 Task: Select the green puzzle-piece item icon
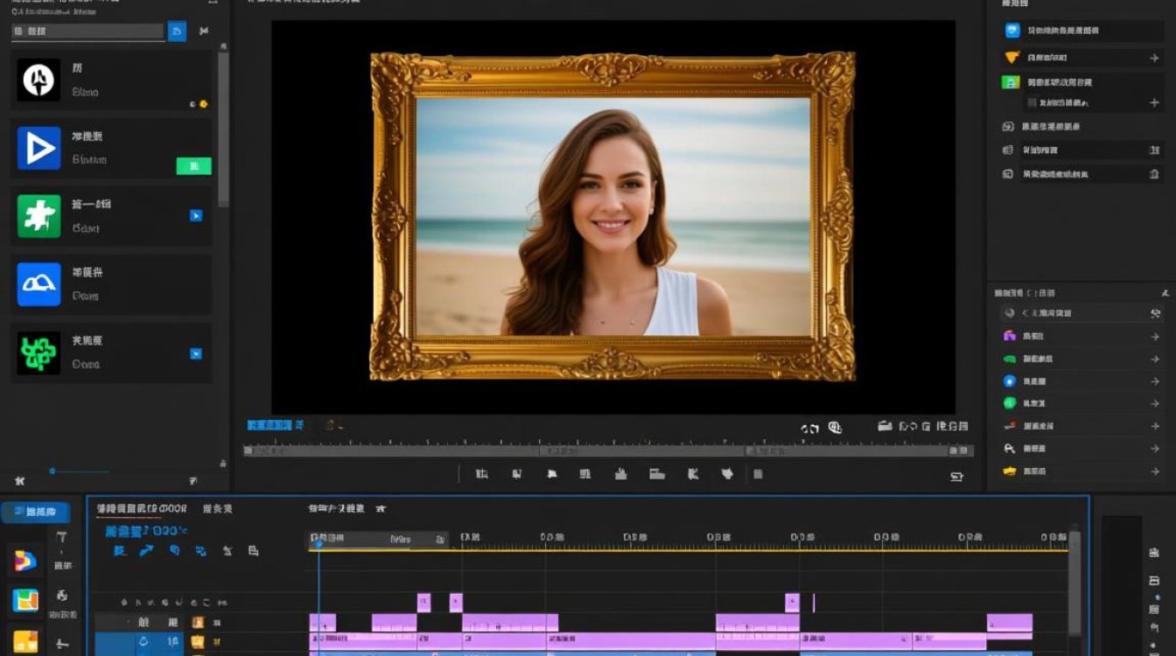click(x=38, y=216)
